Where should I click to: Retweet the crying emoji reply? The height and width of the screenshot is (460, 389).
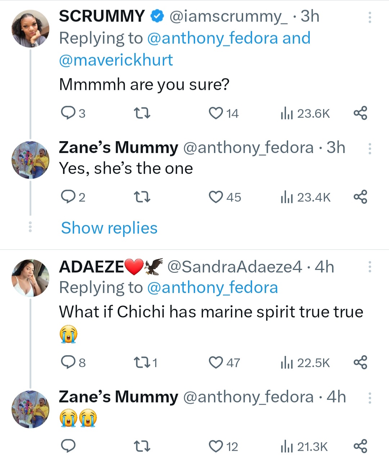point(142,446)
